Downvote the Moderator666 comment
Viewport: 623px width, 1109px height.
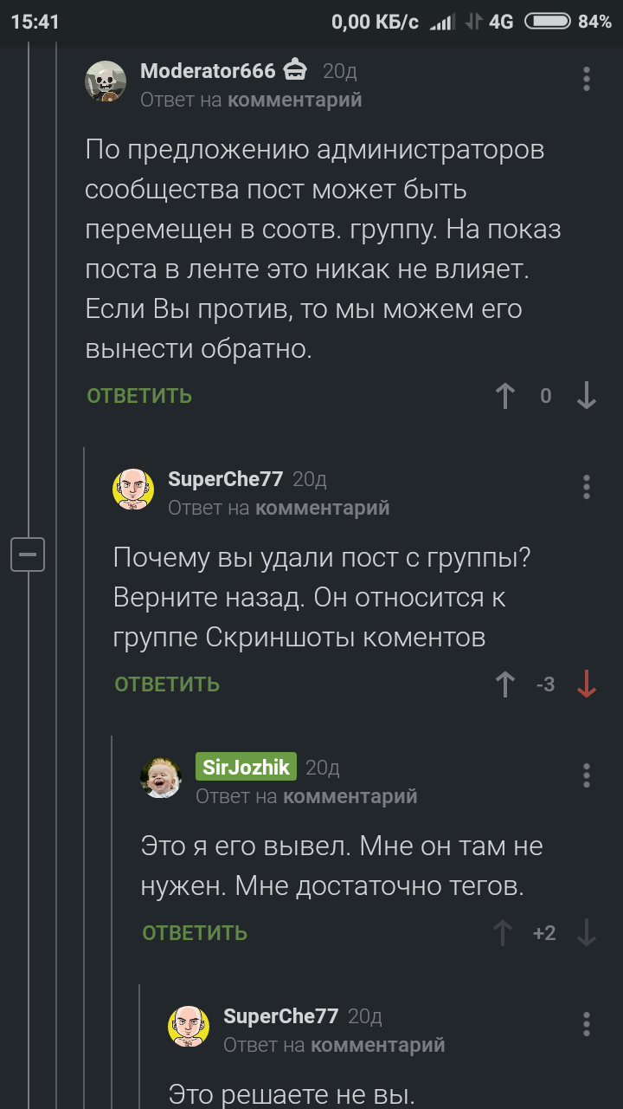(x=587, y=396)
